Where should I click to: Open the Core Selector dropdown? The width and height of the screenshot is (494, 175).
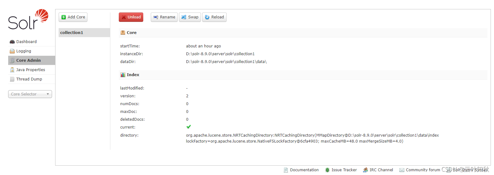point(30,94)
